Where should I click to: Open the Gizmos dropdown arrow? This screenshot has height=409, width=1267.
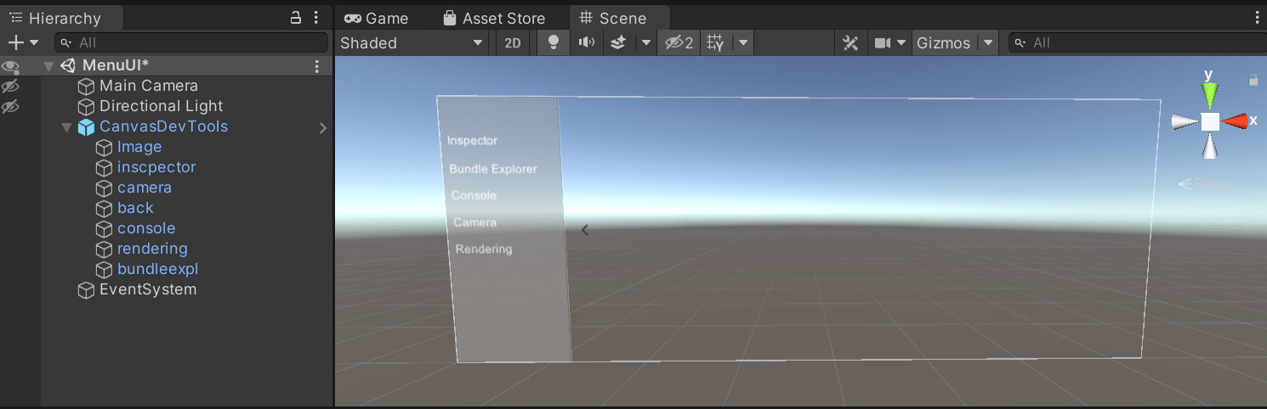pos(987,43)
